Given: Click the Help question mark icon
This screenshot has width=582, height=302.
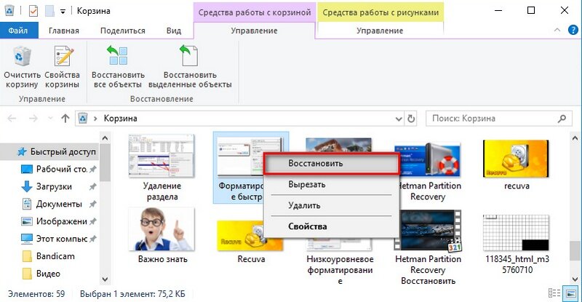Looking at the screenshot, I should 573,30.
